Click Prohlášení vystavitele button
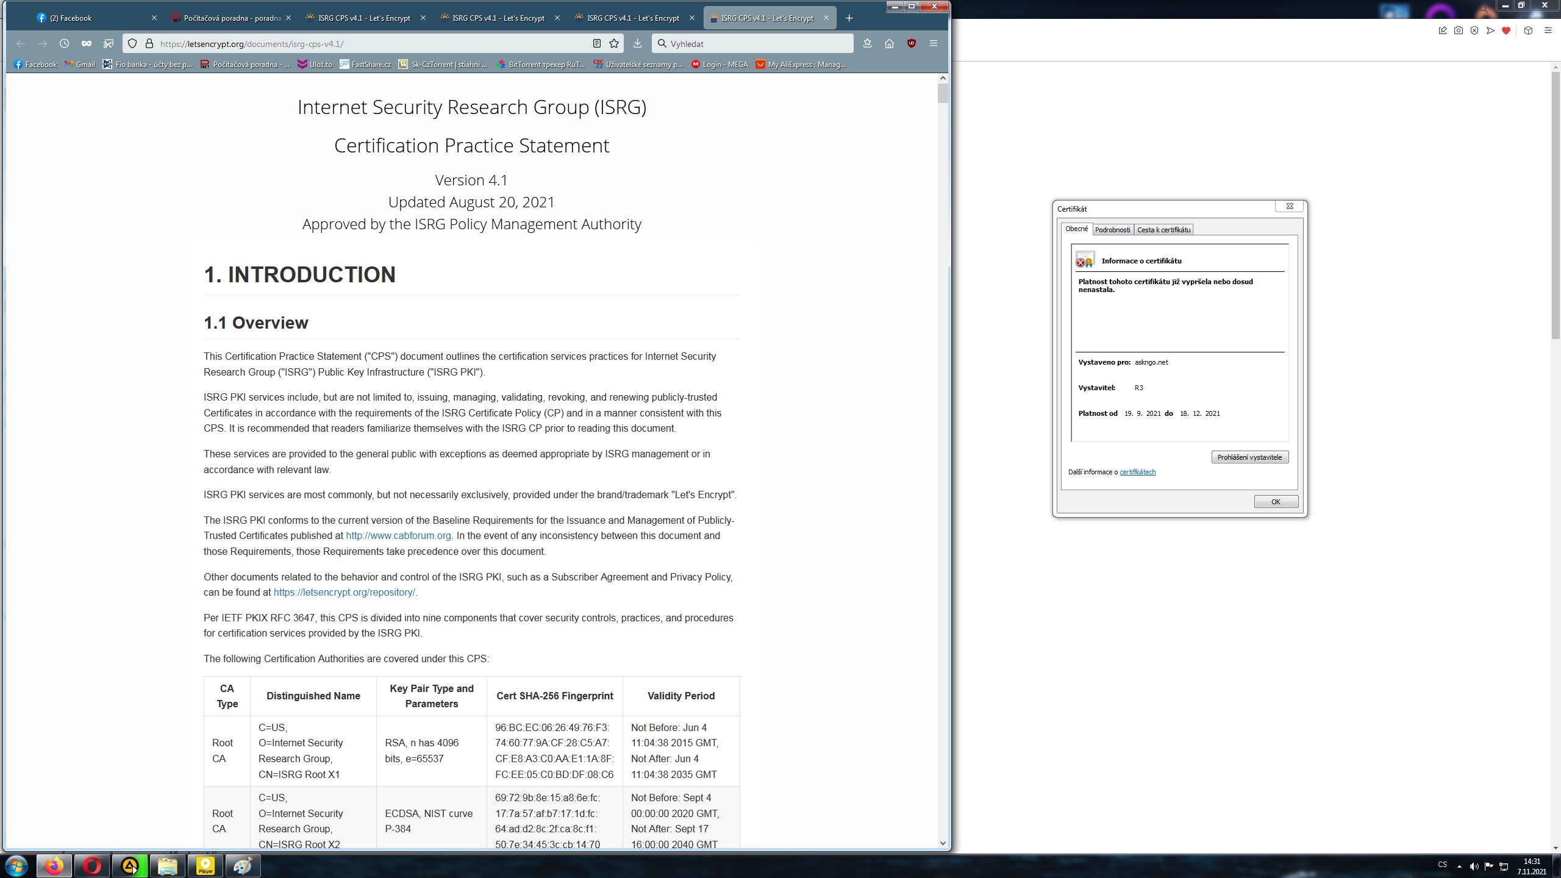The image size is (1561, 878). [1249, 457]
